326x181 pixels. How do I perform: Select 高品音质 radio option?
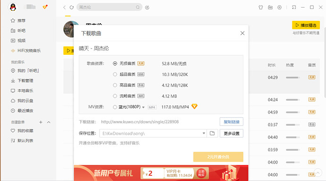[115, 85]
